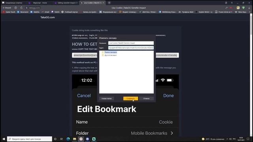Click the yellow extension icon in toolbar

[x=238, y=8]
